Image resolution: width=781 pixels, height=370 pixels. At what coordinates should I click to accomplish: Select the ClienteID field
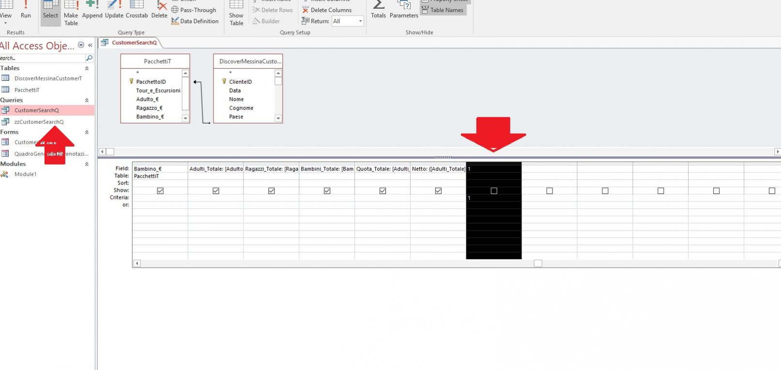(240, 82)
